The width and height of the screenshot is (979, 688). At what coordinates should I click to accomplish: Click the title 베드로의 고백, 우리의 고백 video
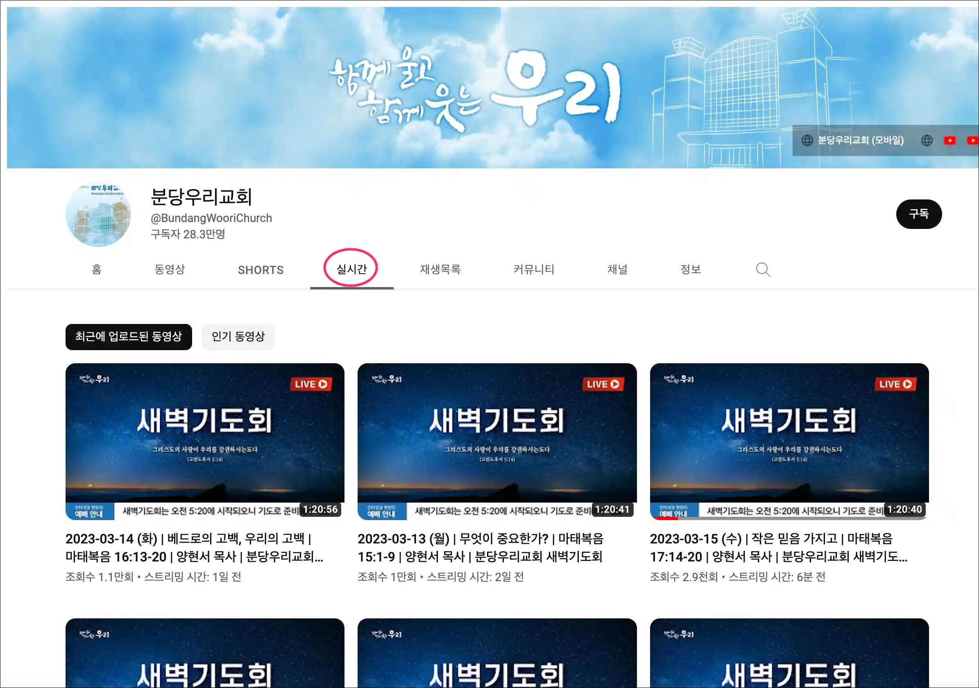click(195, 548)
